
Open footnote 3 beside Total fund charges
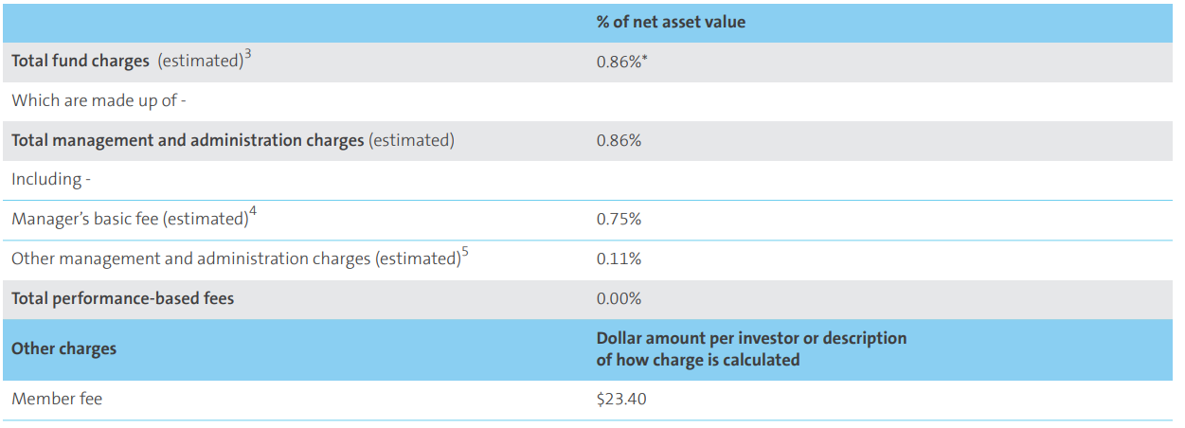pos(247,55)
